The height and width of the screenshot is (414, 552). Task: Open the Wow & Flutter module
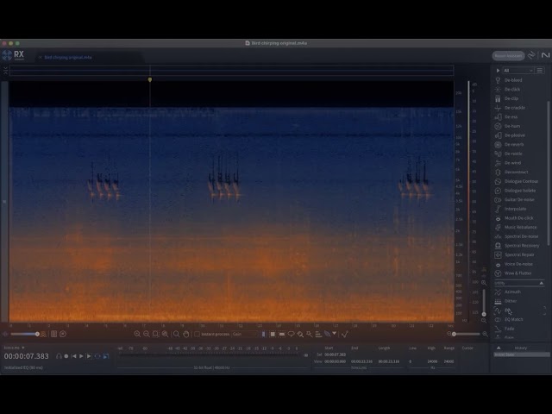click(517, 273)
